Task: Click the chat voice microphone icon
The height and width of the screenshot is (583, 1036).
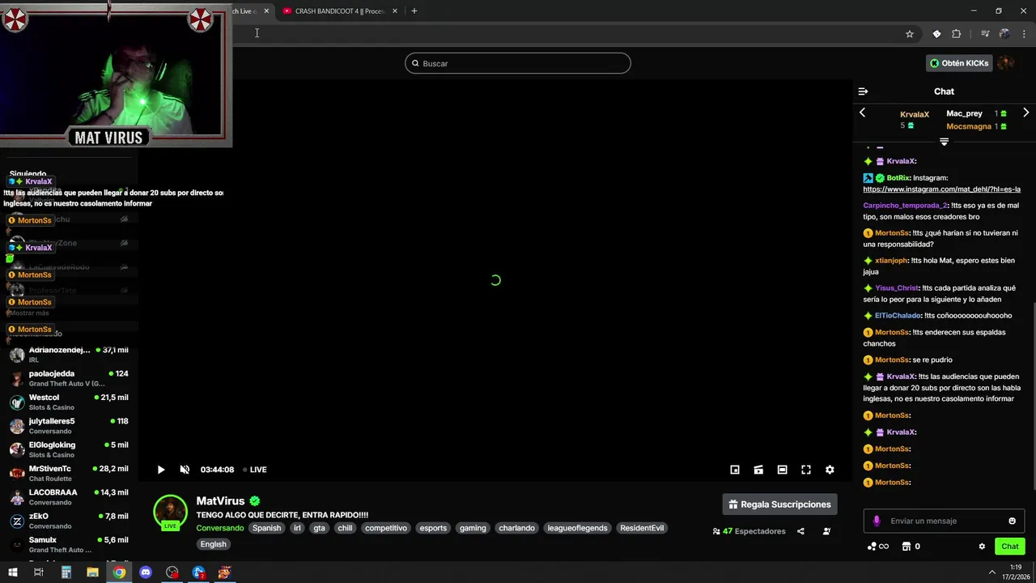Action: (876, 521)
